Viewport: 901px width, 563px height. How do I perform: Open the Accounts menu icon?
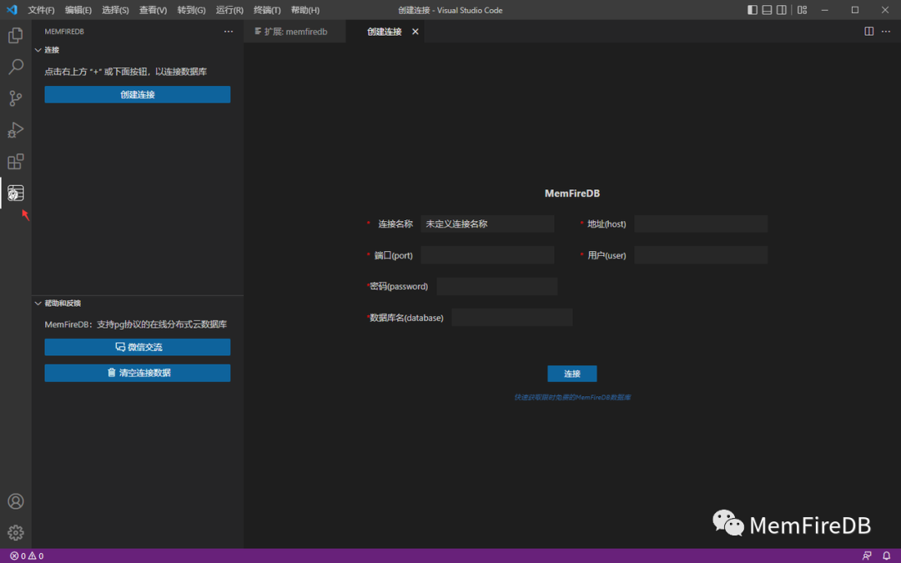point(16,501)
